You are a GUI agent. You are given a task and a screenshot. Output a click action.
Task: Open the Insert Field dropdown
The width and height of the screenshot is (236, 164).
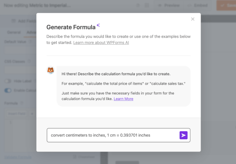point(17,114)
